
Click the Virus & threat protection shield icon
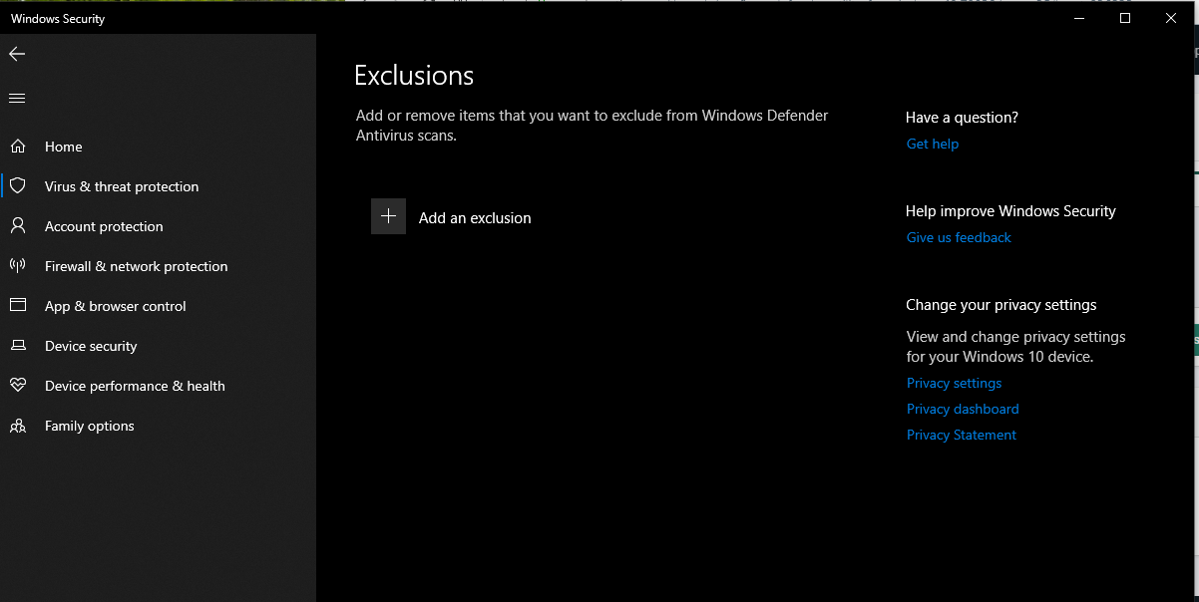click(17, 186)
